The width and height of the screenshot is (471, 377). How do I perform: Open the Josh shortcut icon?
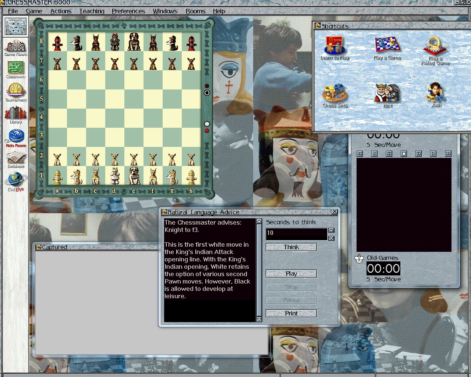point(436,95)
